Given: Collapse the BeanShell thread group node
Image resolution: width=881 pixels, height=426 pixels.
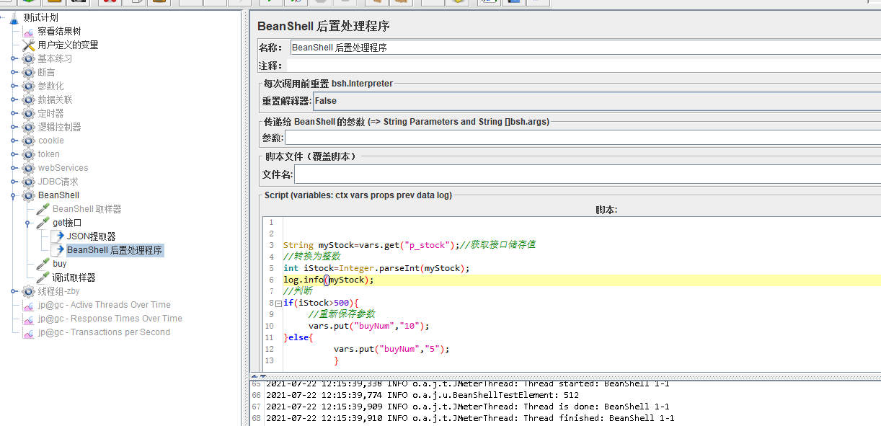Looking at the screenshot, I should pos(14,195).
